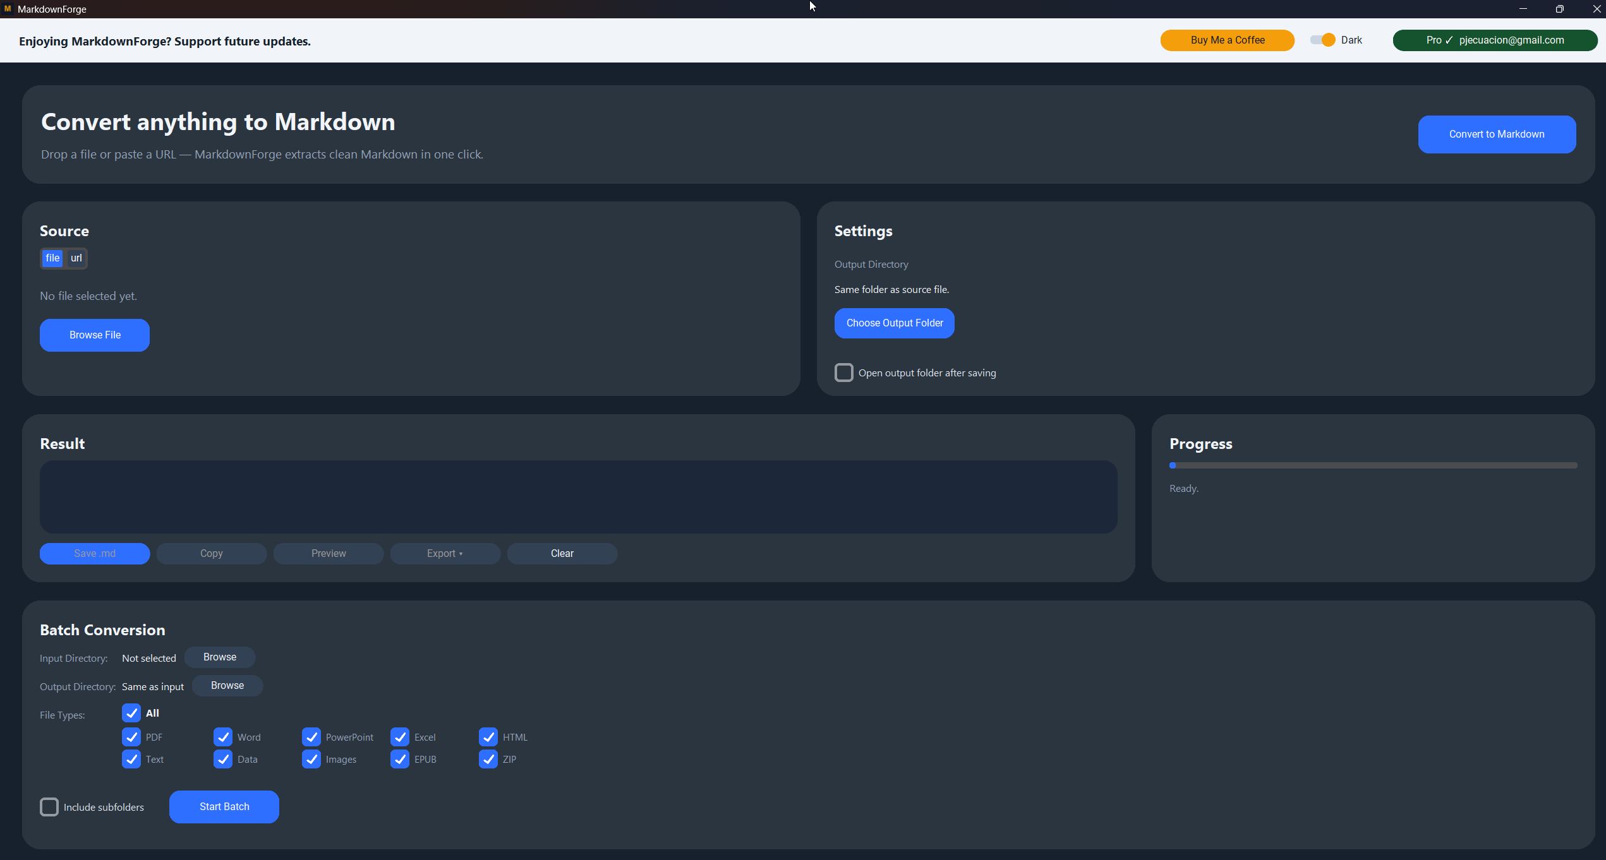Minimize the MarkdownForge window
This screenshot has width=1606, height=860.
click(x=1523, y=9)
